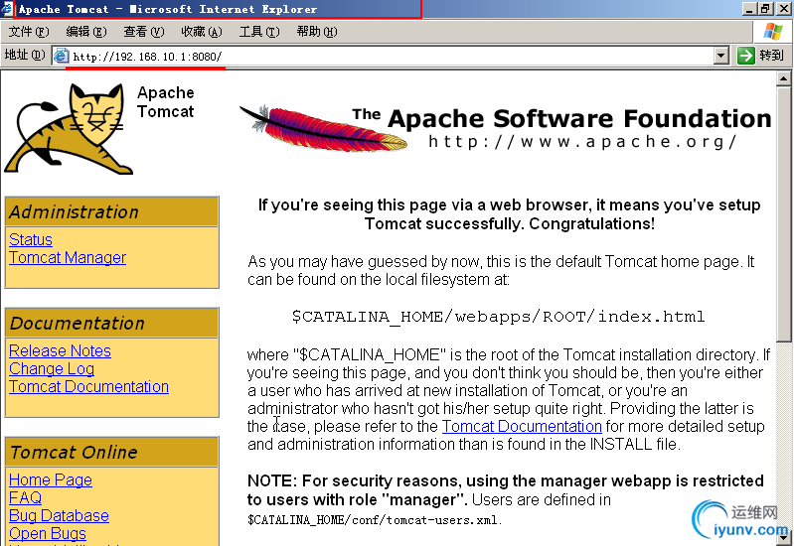Open the Open Bugs link
This screenshot has height=546, width=794.
(48, 533)
